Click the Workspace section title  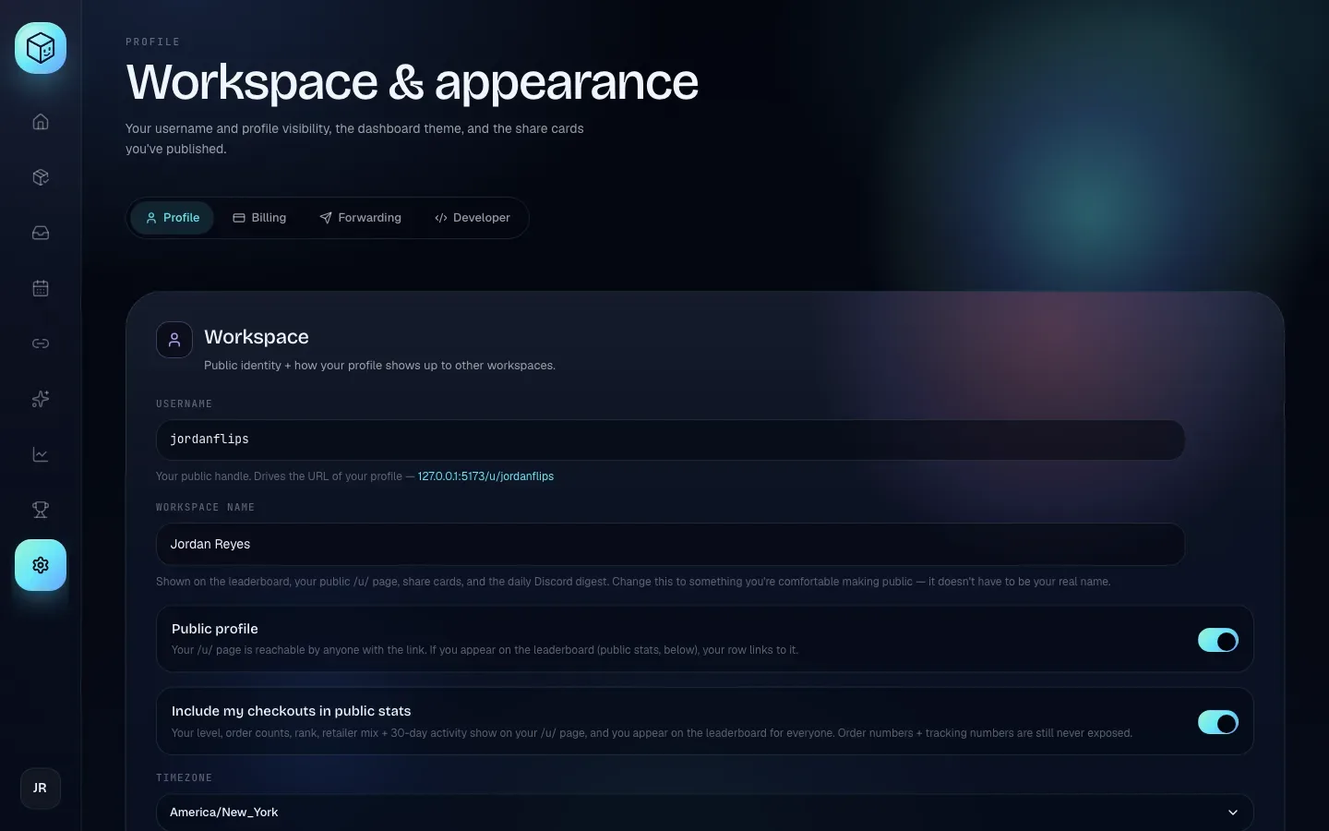[257, 337]
